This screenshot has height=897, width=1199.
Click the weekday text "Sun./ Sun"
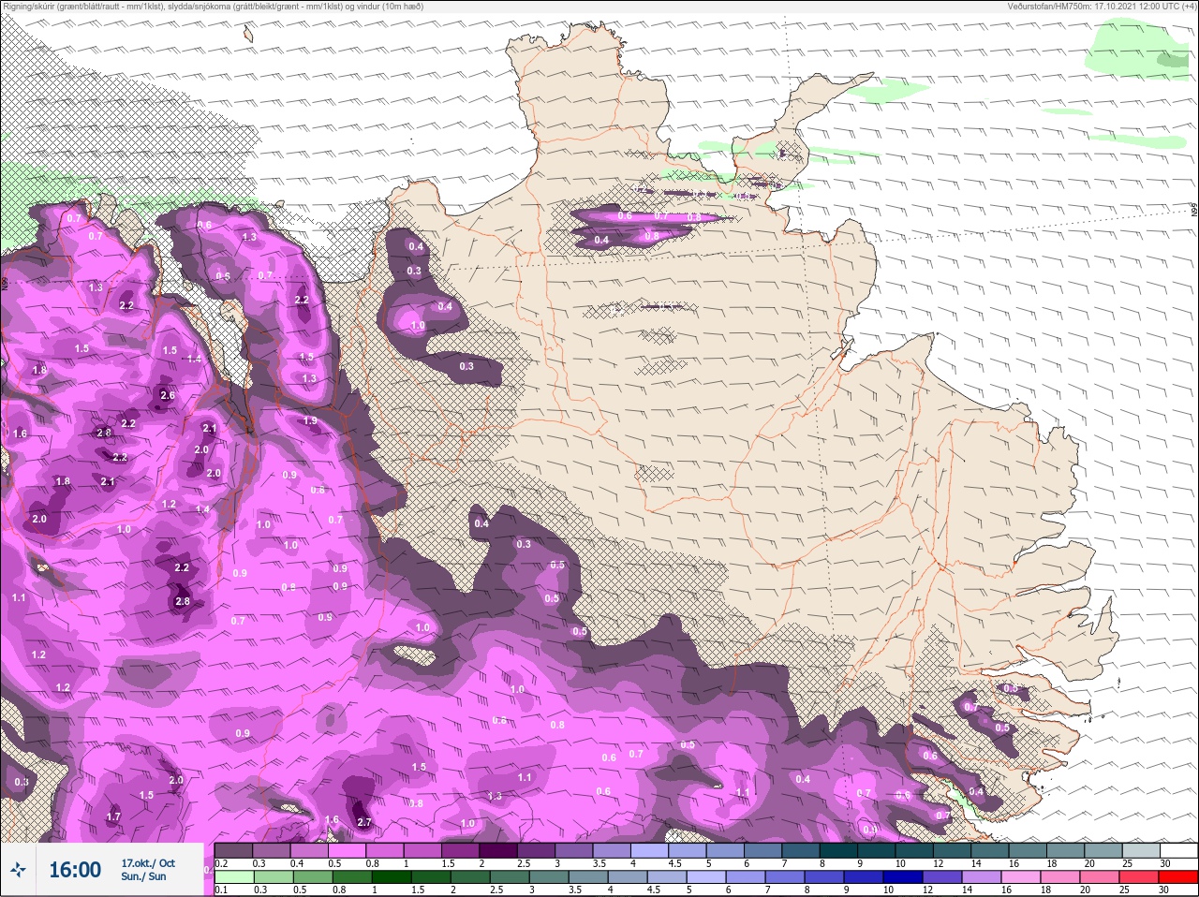(x=143, y=876)
